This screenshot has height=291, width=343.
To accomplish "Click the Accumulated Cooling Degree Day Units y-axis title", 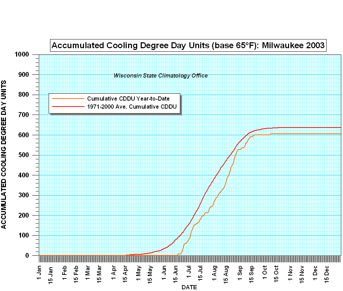I will pyautogui.click(x=4, y=154).
